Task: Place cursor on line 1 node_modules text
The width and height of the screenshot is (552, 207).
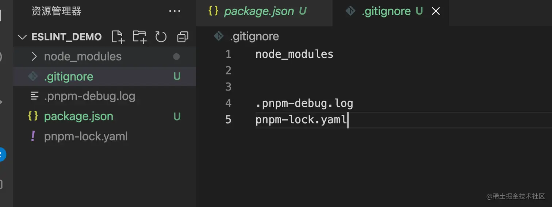Action: tap(294, 54)
